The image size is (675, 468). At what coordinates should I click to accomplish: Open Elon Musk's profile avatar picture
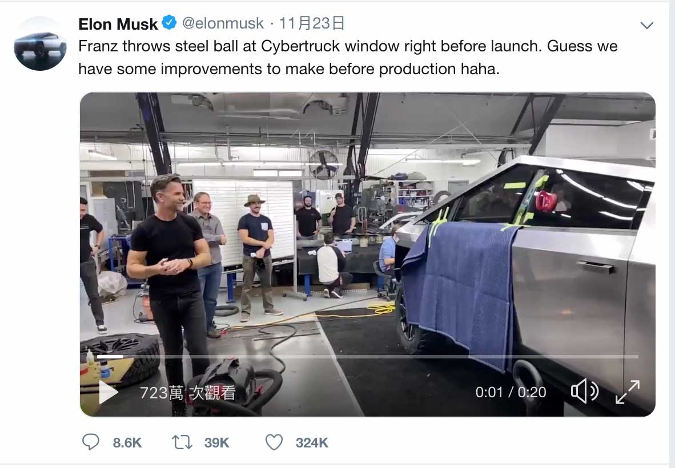point(40,43)
